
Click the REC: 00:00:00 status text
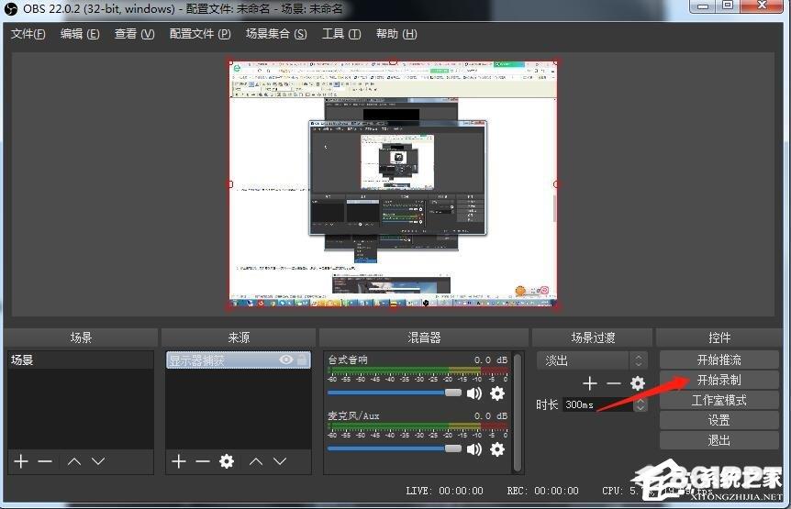543,491
